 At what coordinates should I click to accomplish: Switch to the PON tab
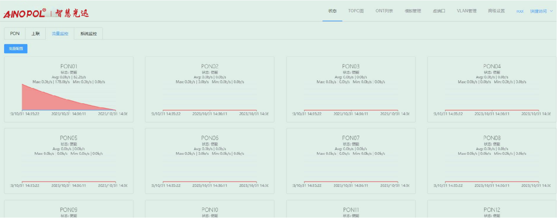click(15, 34)
